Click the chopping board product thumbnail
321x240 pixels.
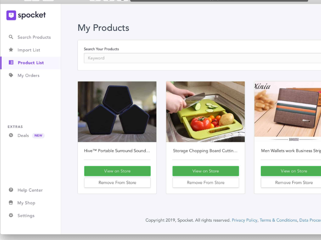tap(205, 112)
